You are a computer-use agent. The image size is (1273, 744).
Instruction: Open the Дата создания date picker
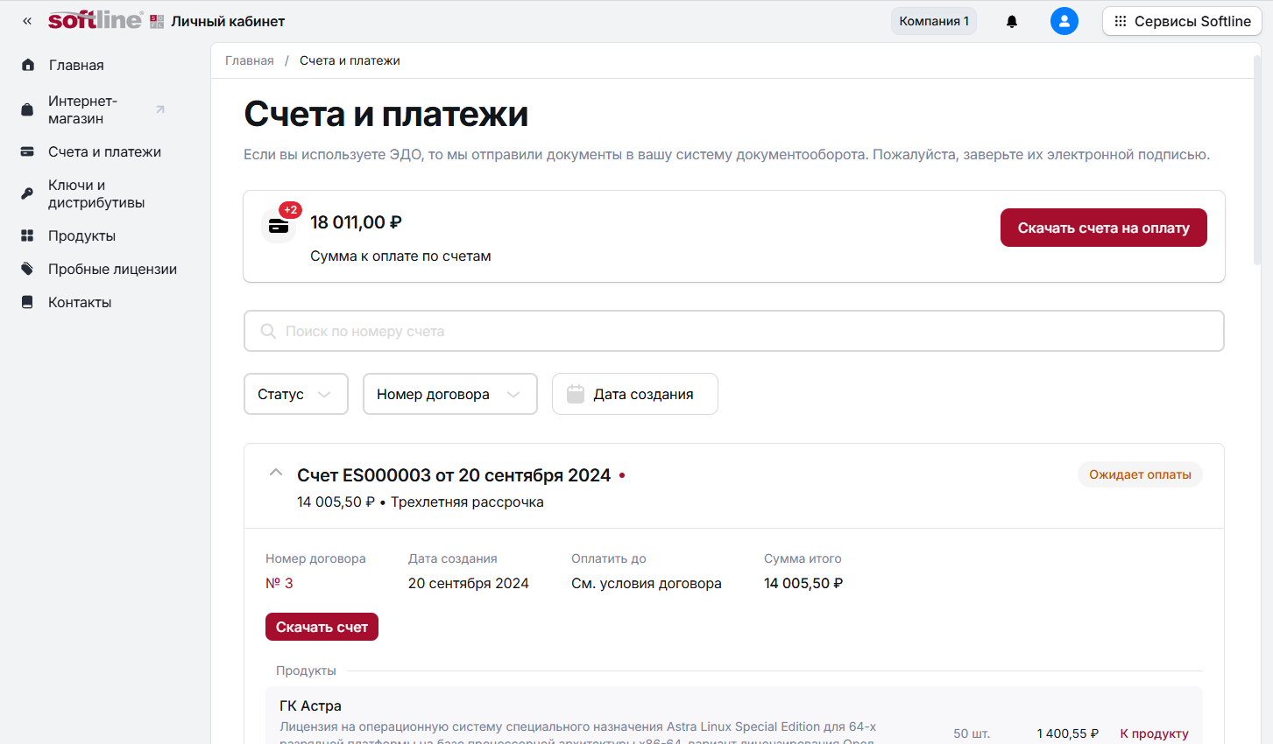(634, 394)
